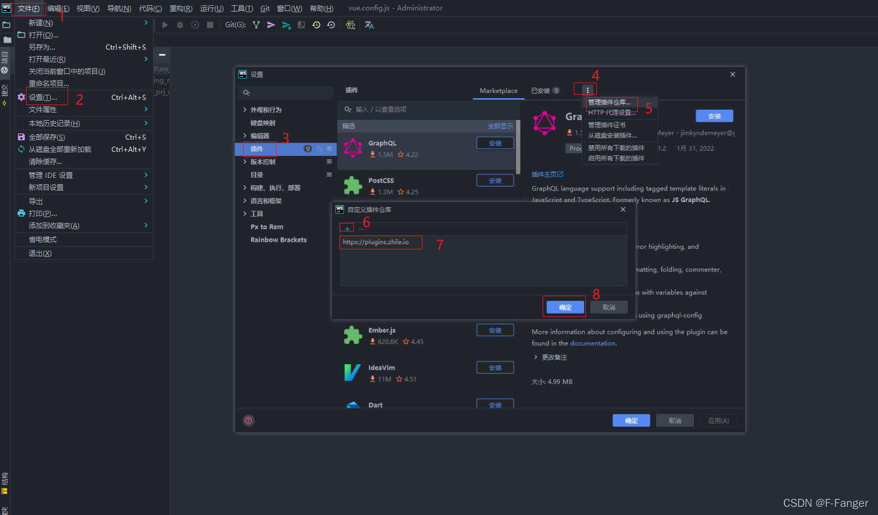Expand the 管理 IDE 设置 submenu arrow
This screenshot has width=878, height=515.
pyautogui.click(x=146, y=175)
